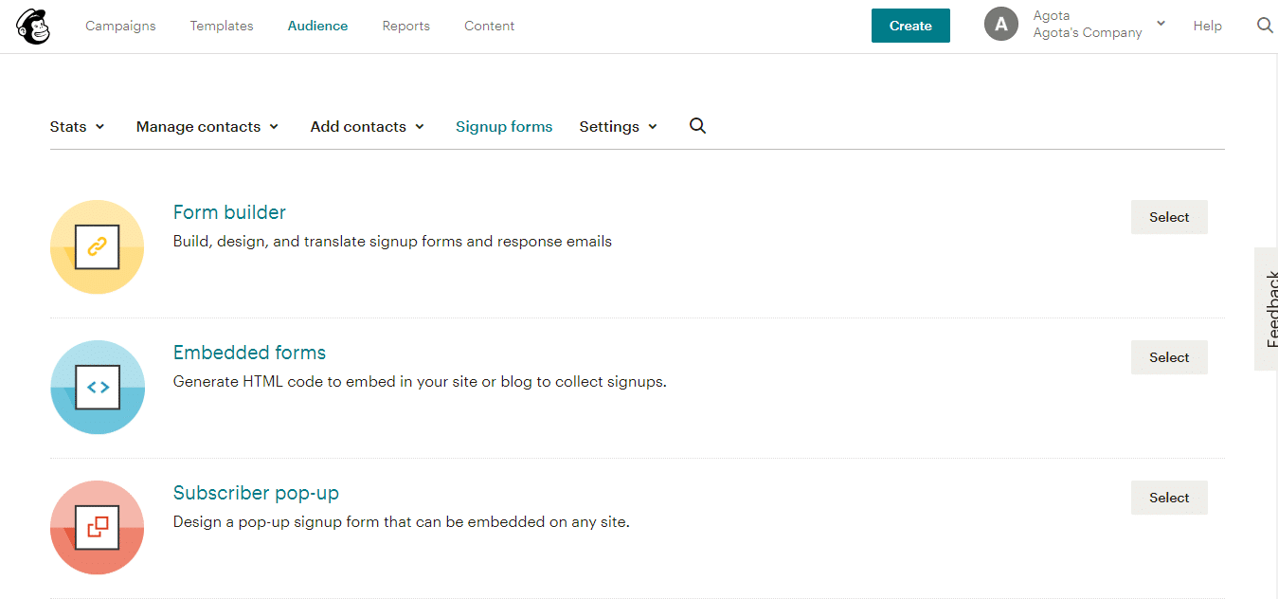Open search from the top navigation bar
This screenshot has height=599, width=1278.
[x=1265, y=26]
